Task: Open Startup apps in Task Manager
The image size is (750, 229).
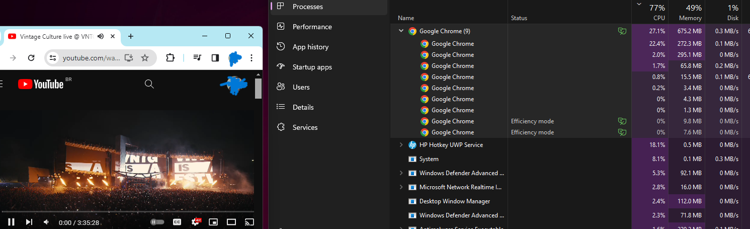Action: click(x=329, y=67)
